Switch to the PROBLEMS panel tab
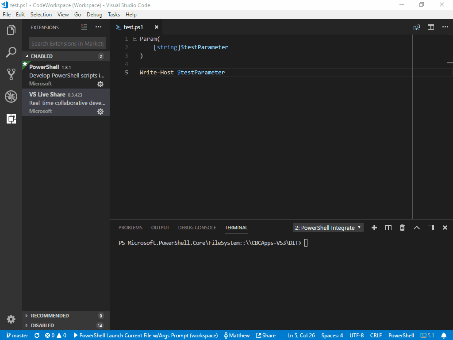 (131, 228)
